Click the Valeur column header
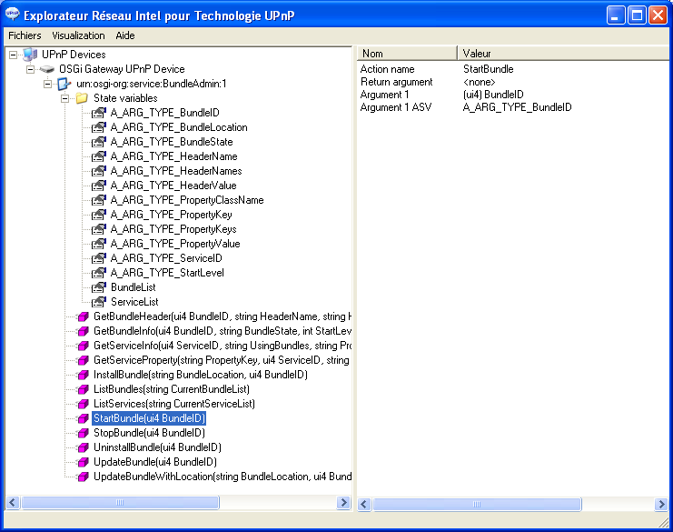Image resolution: width=673 pixels, height=532 pixels. [x=563, y=54]
